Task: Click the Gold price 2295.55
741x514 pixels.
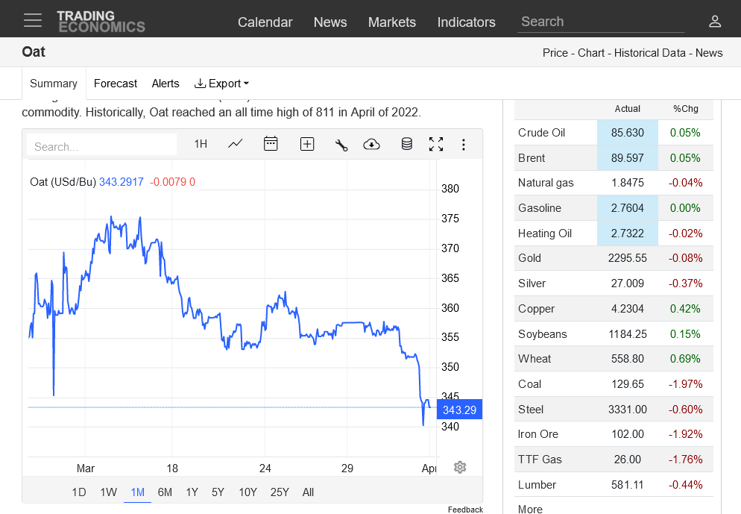Action: click(627, 258)
